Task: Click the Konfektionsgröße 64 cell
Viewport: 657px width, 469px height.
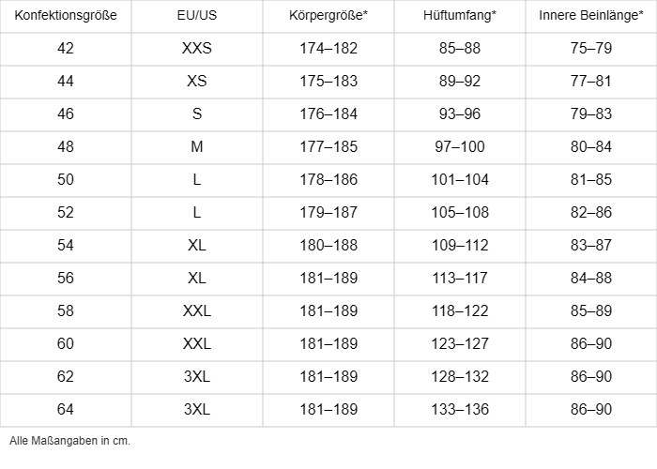Action: coord(66,410)
